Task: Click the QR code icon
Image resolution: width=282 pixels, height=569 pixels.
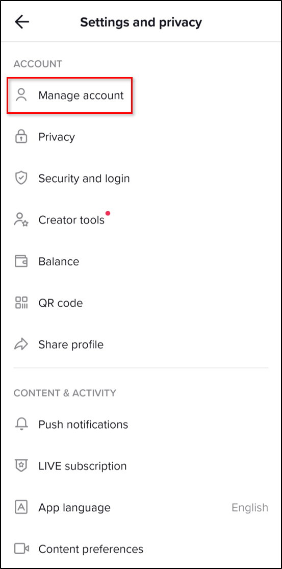Action: click(21, 303)
